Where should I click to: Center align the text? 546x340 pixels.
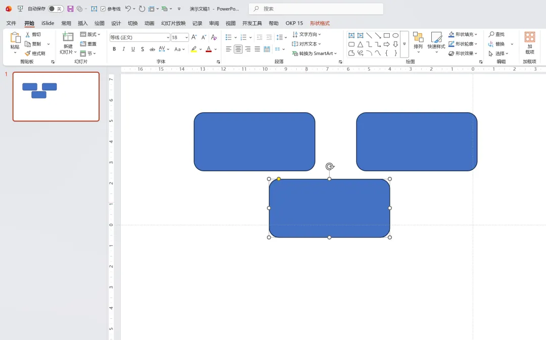point(238,50)
